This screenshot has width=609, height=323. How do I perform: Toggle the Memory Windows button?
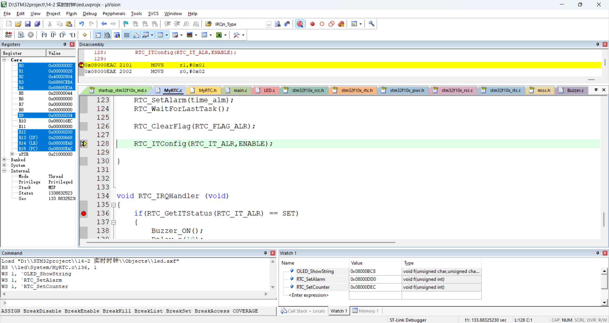160,35
